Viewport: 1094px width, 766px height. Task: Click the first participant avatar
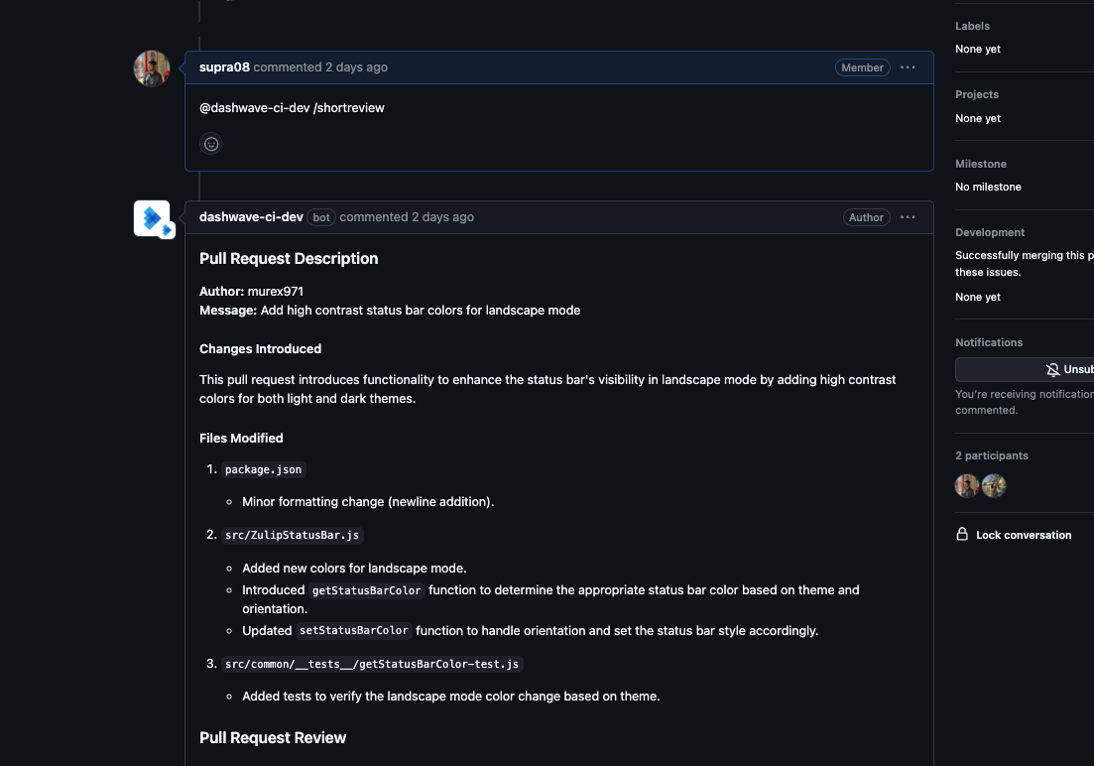coord(967,485)
